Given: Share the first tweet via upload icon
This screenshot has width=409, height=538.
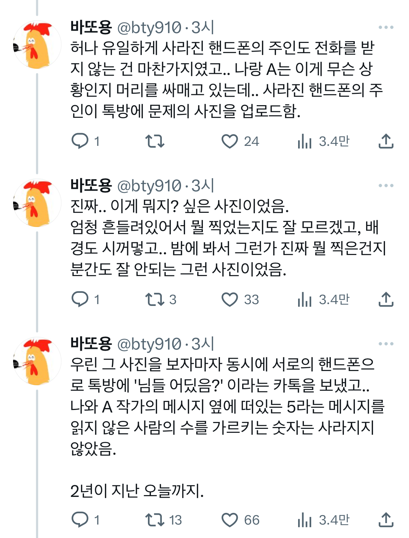Looking at the screenshot, I should [386, 141].
